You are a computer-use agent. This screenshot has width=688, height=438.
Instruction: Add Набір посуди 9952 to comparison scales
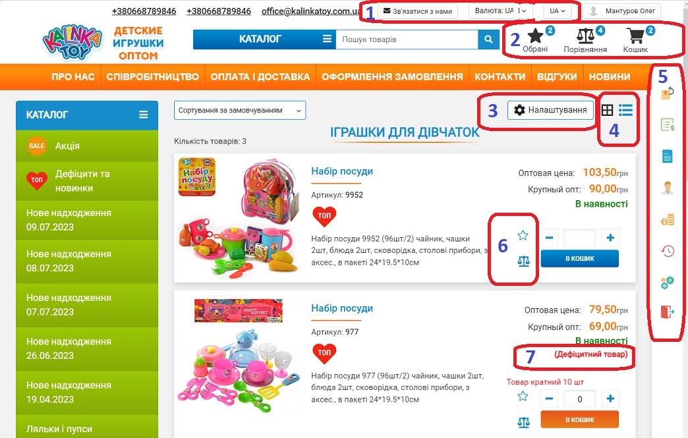pyautogui.click(x=523, y=261)
